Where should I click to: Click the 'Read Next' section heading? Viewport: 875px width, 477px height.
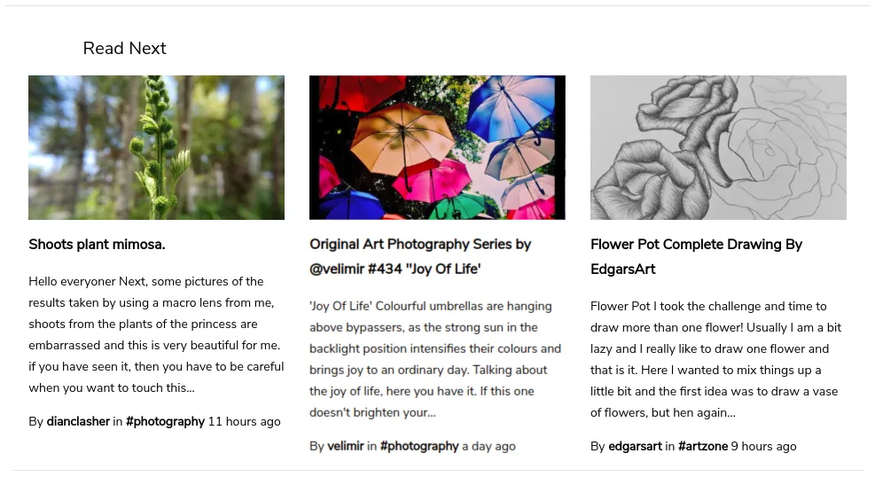tap(124, 49)
